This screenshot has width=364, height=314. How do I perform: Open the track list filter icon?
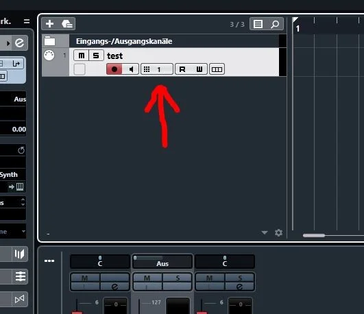pyautogui.click(x=258, y=24)
